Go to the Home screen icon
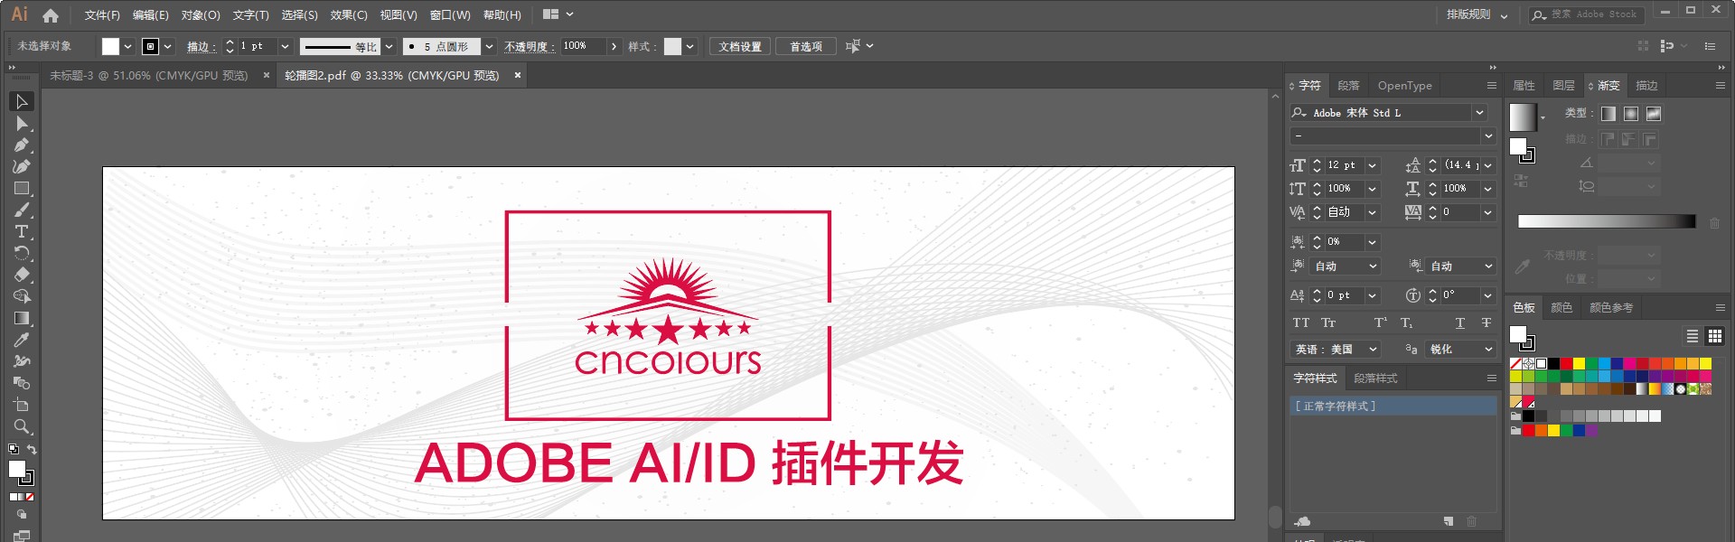Screen dimensions: 1735x542 tap(51, 15)
